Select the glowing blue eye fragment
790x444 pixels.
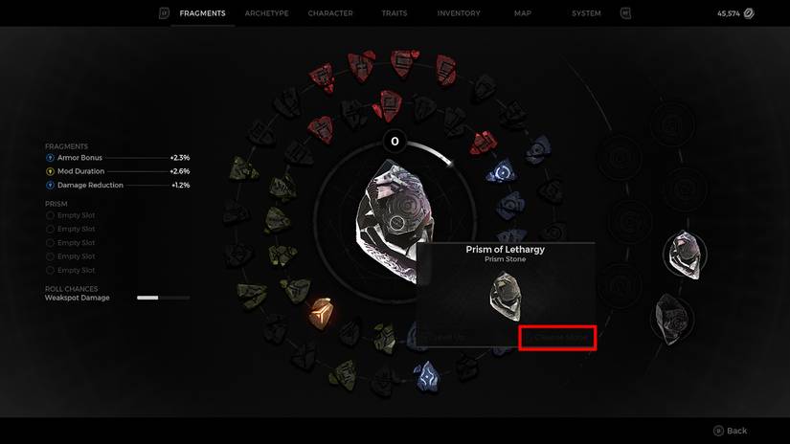point(502,171)
